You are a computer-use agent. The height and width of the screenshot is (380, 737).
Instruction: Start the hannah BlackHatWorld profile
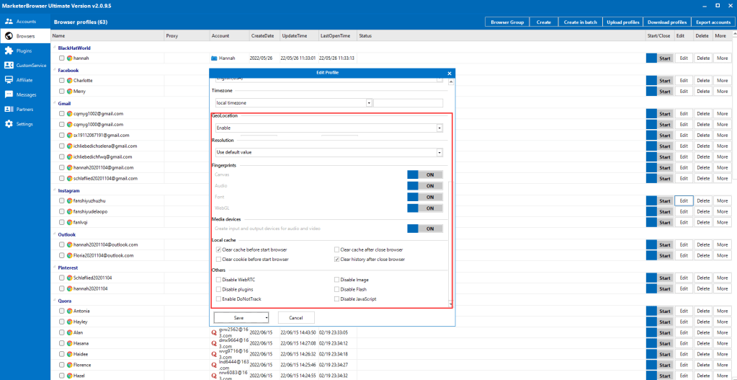pyautogui.click(x=664, y=58)
